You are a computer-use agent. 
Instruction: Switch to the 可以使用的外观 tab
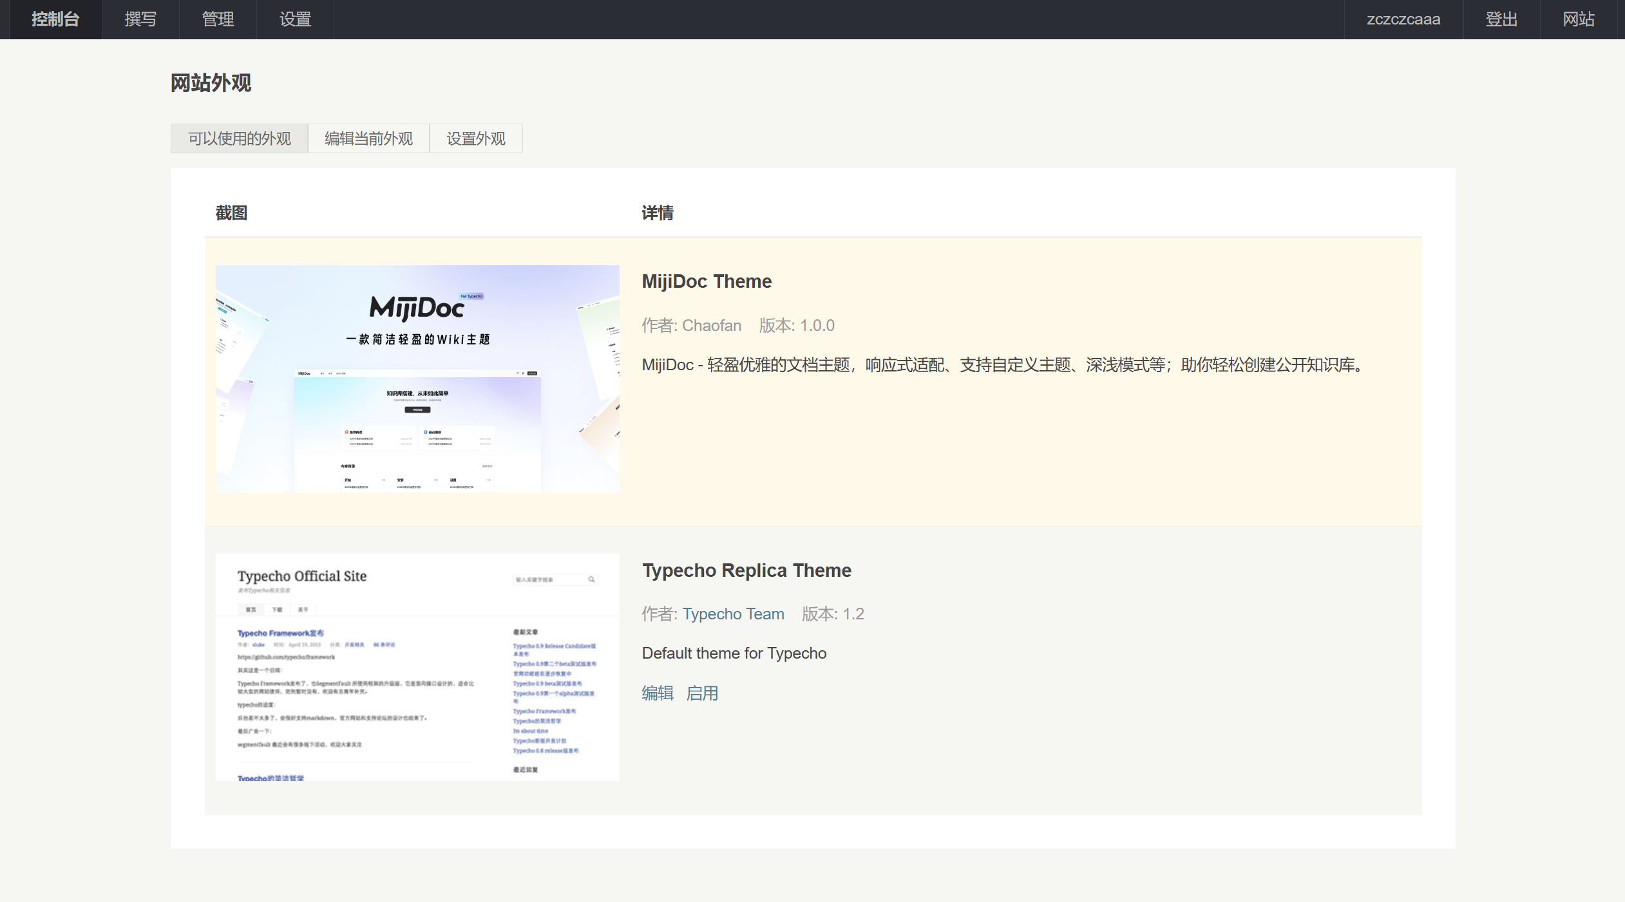(x=239, y=138)
